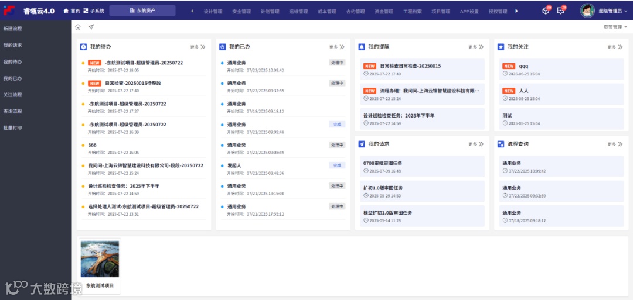
Task: Select 我的已办 in the sidebar
Action: tap(12, 78)
